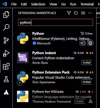The image size is (100, 108).
Task: Click Thomas Haakon Townsend publisher name
Action: [52, 102]
